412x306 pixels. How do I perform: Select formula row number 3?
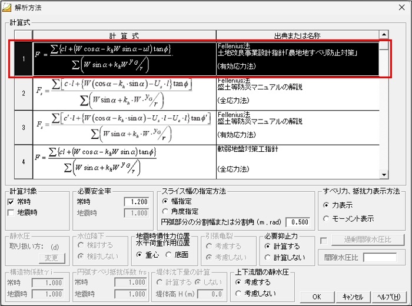point(24,128)
